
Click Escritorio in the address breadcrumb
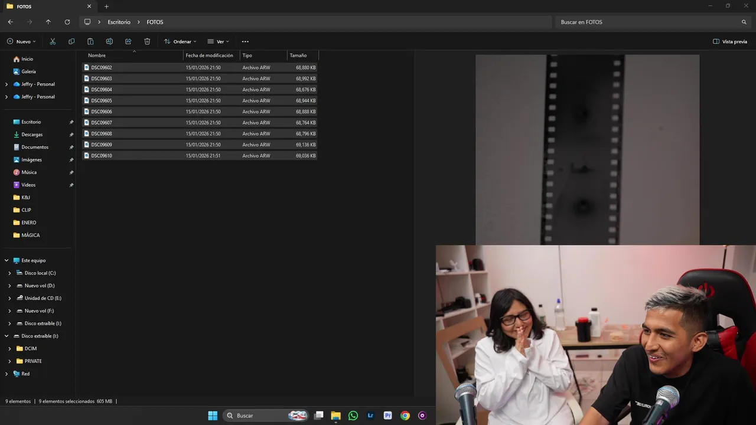[x=119, y=22]
